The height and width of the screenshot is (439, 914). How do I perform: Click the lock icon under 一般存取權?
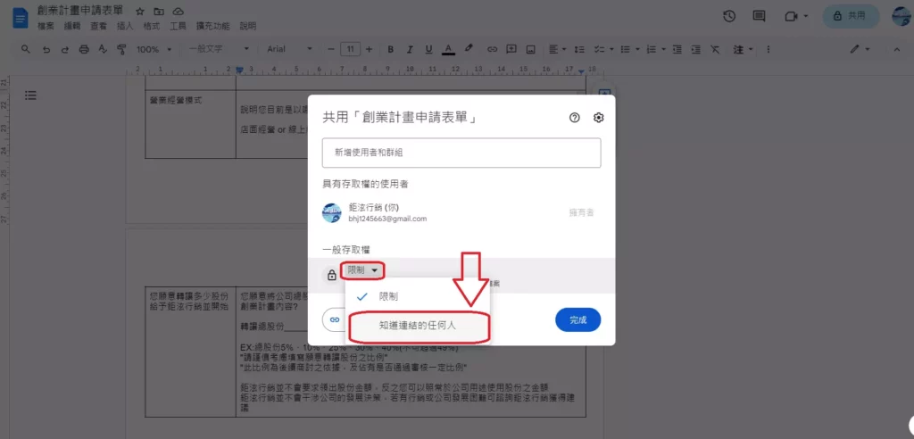pos(331,275)
